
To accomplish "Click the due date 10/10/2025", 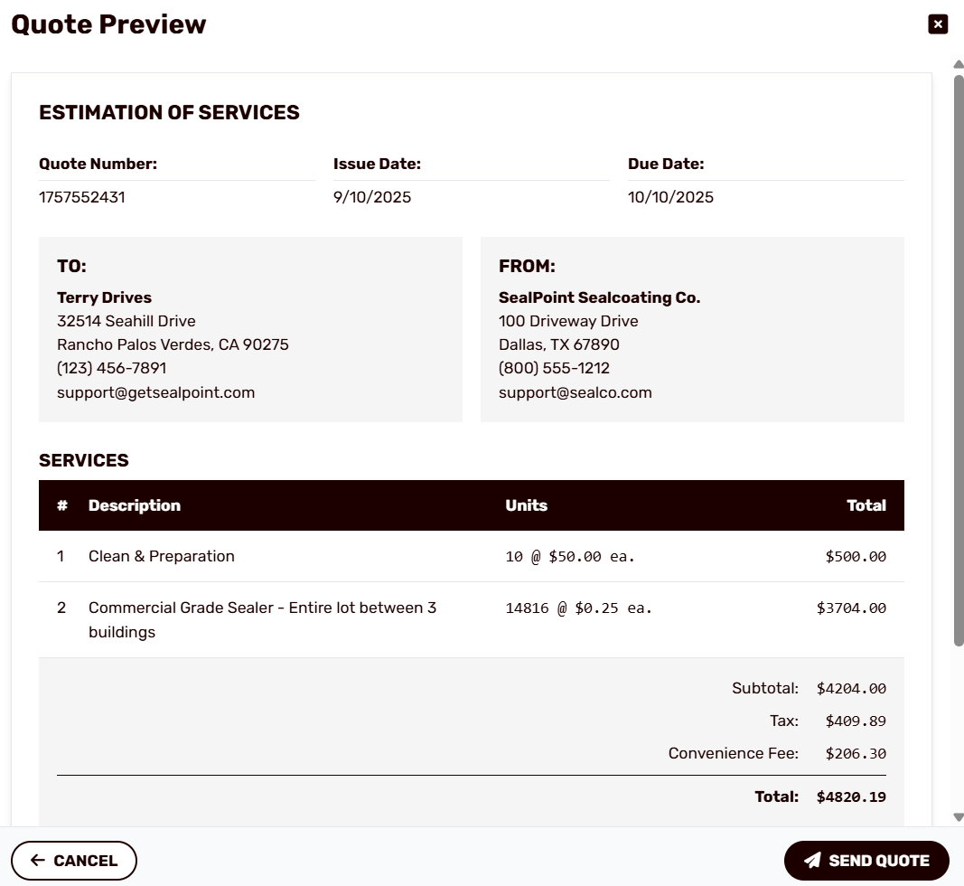I will coord(670,197).
